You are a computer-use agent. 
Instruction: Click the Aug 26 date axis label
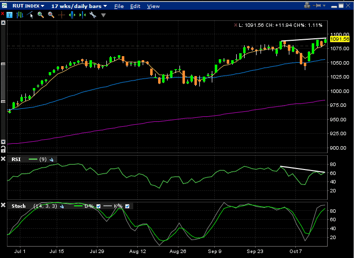tap(177, 252)
